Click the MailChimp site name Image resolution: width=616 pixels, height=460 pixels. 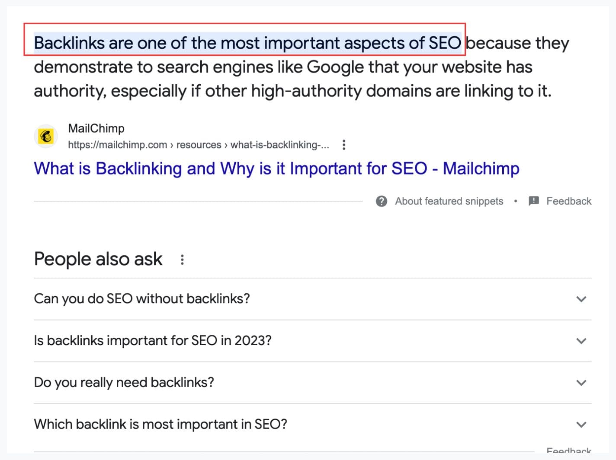pyautogui.click(x=96, y=128)
